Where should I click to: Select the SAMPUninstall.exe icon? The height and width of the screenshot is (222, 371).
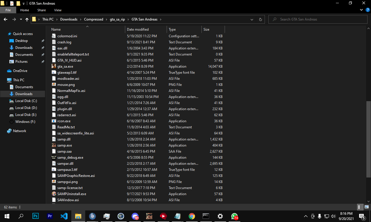pos(54,194)
